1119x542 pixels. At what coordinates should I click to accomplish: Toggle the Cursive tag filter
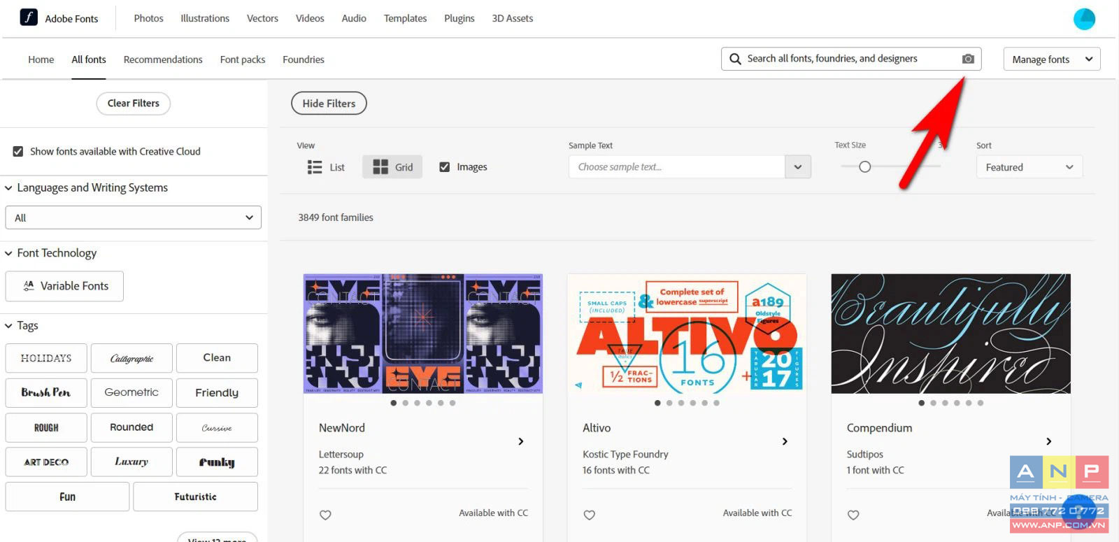pos(217,427)
